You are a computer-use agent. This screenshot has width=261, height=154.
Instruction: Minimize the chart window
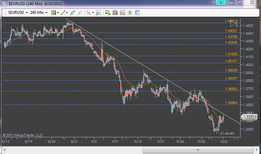231,3
